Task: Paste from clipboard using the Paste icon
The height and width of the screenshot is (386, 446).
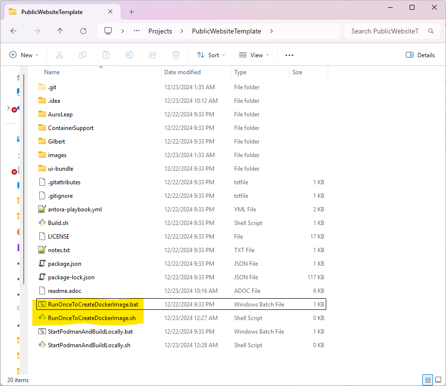Action: pos(106,55)
